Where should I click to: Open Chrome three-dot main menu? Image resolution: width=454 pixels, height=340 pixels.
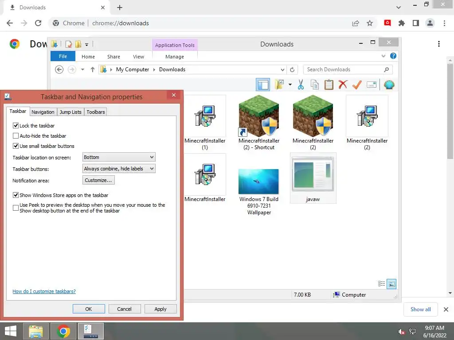[x=444, y=23]
